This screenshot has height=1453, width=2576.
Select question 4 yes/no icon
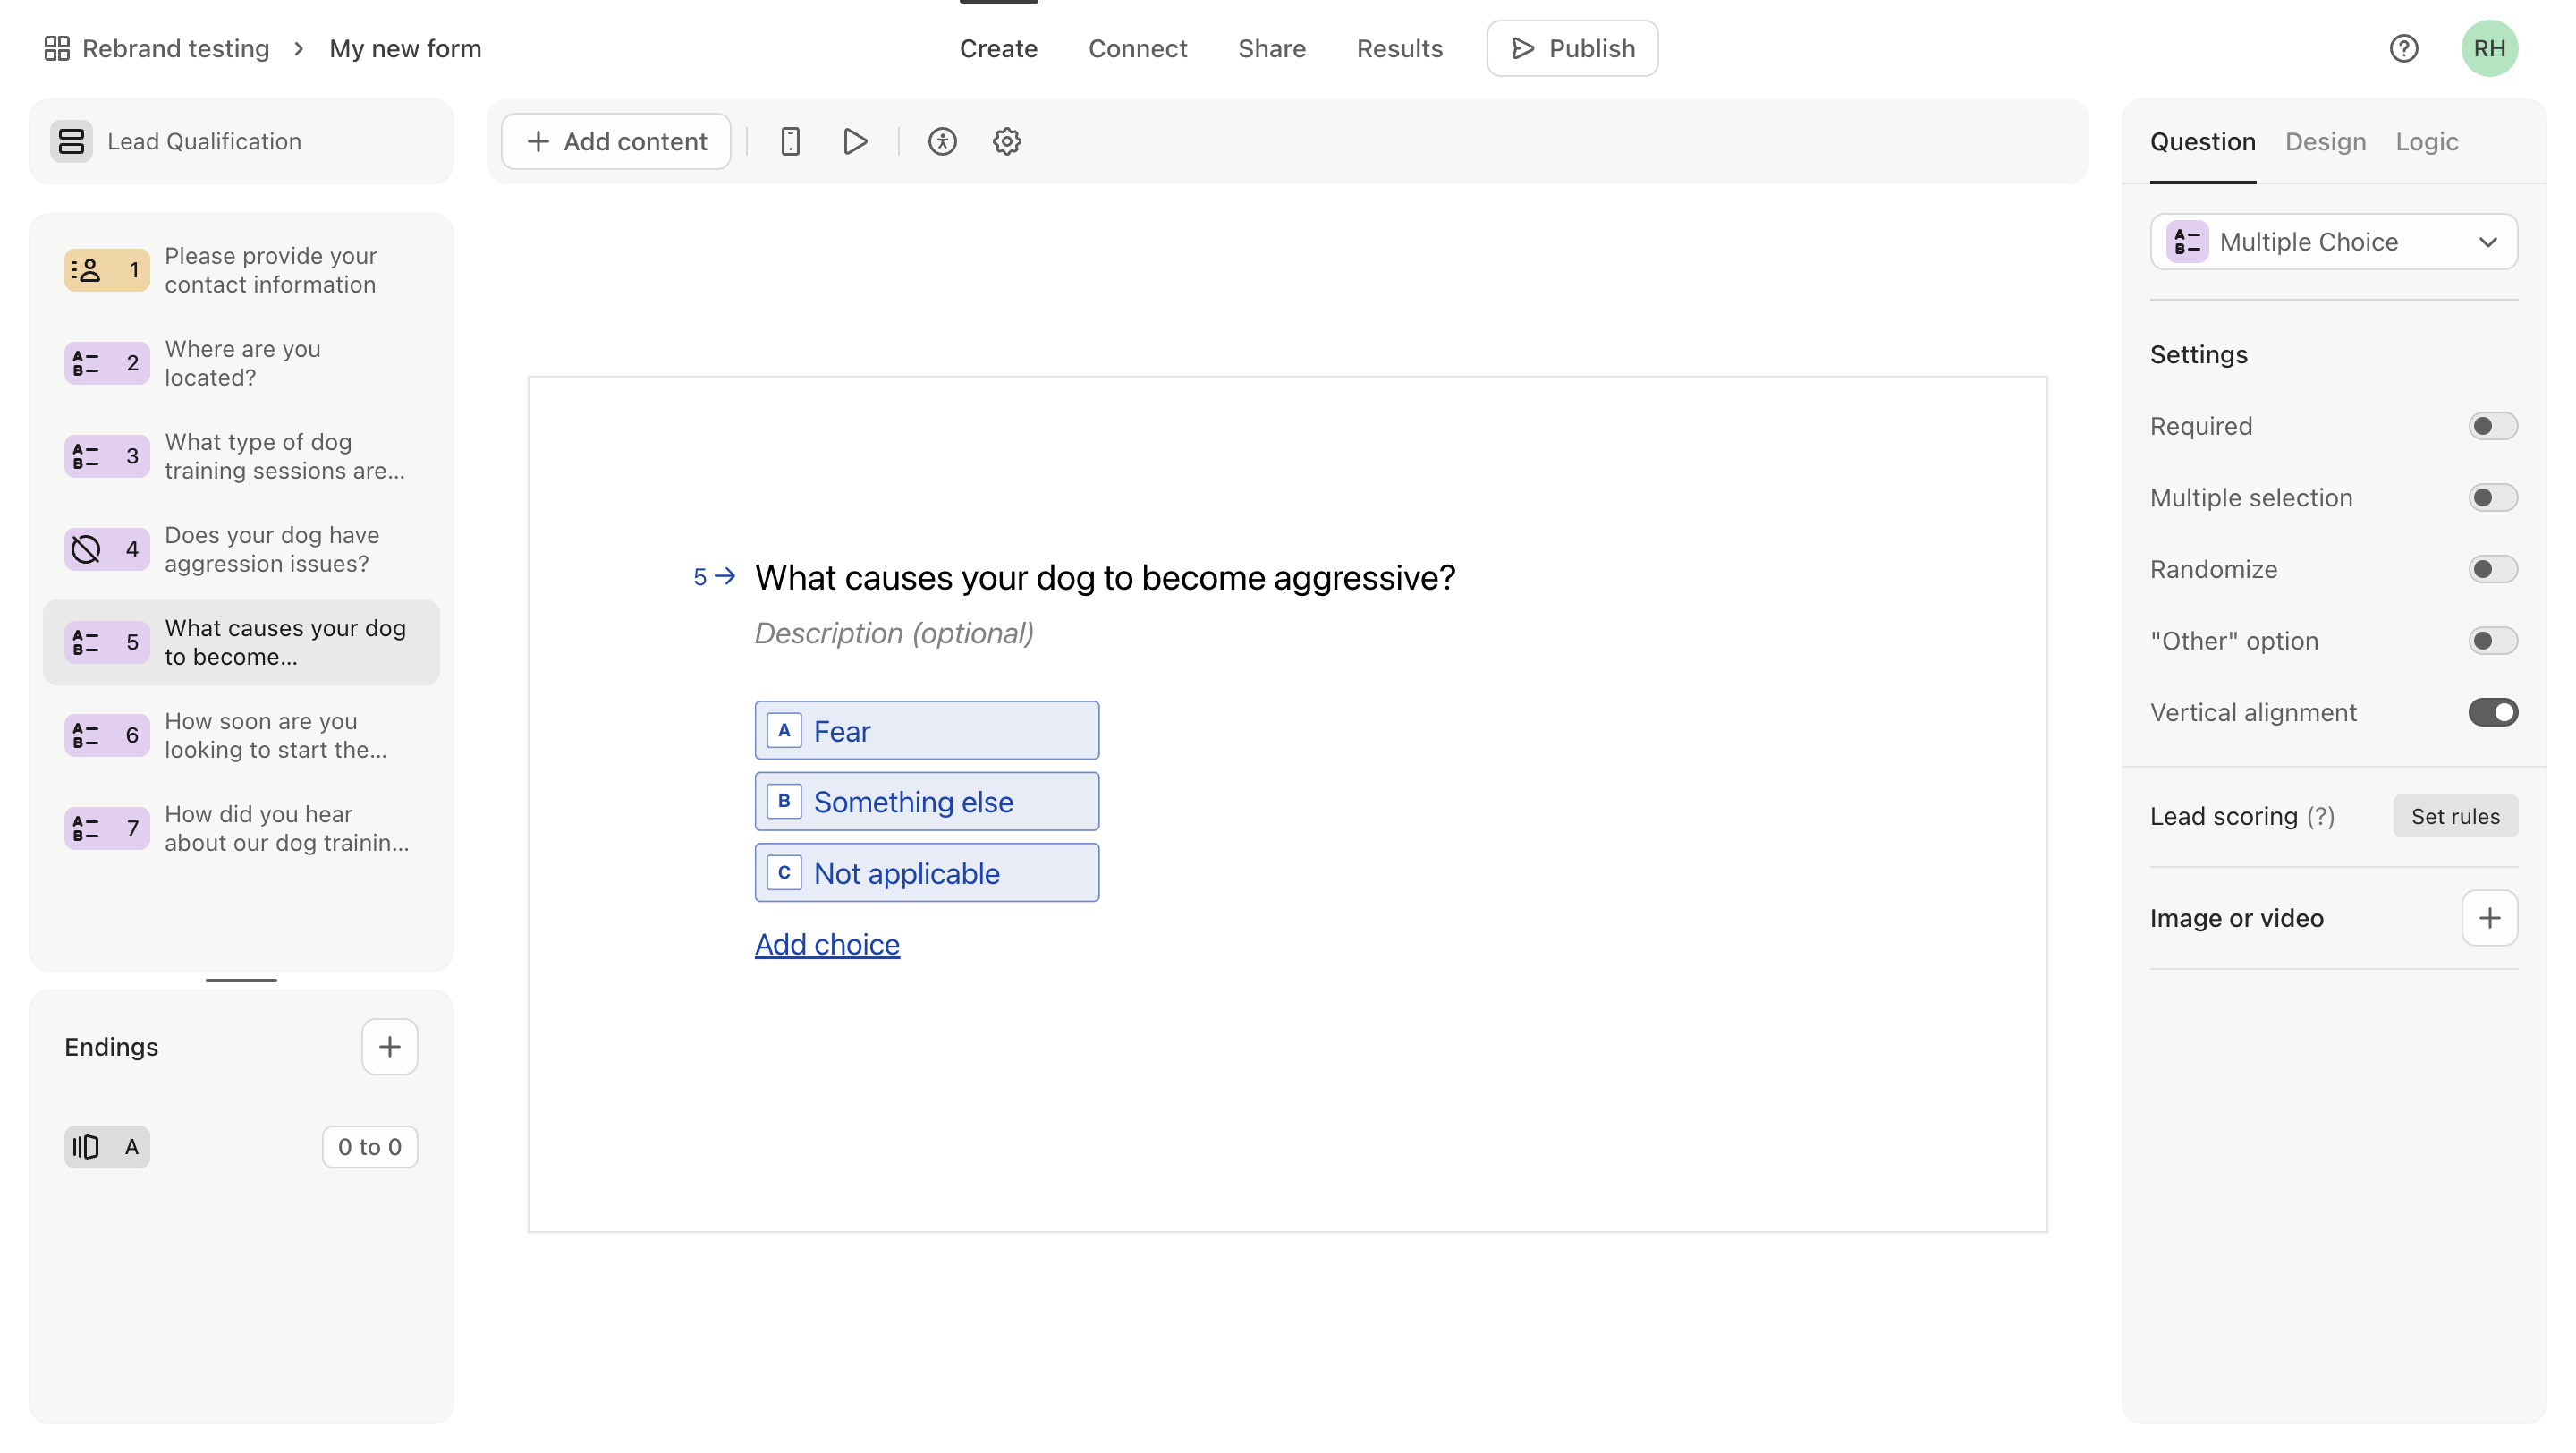[107, 549]
